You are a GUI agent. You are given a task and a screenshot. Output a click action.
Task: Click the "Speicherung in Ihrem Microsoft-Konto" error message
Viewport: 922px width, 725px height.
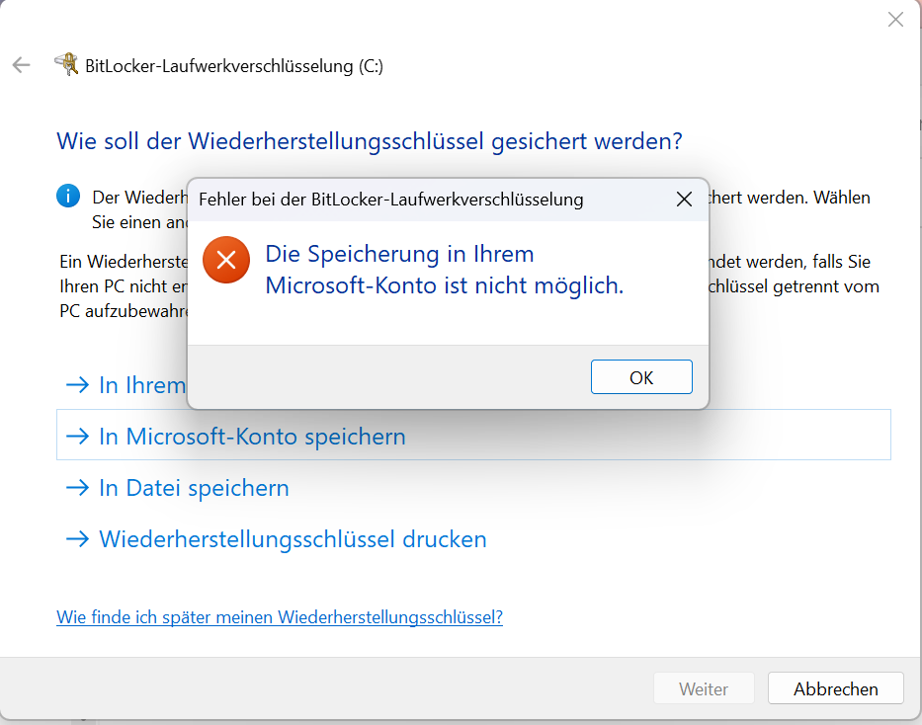[x=444, y=270]
